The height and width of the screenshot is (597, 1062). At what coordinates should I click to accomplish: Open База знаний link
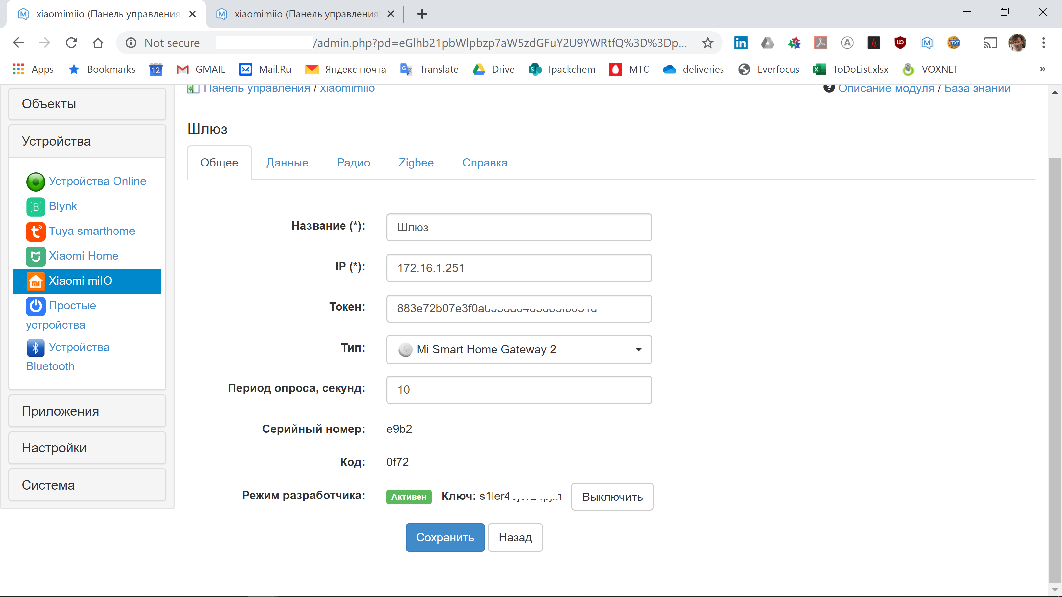point(977,88)
